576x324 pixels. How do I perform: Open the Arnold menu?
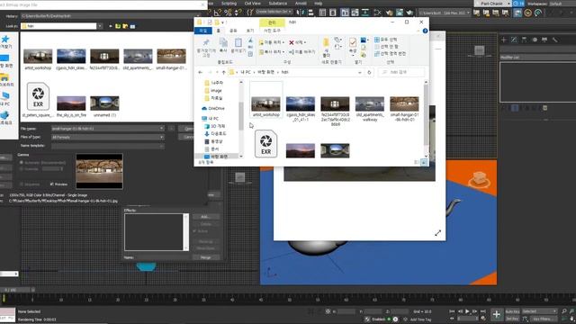click(301, 4)
